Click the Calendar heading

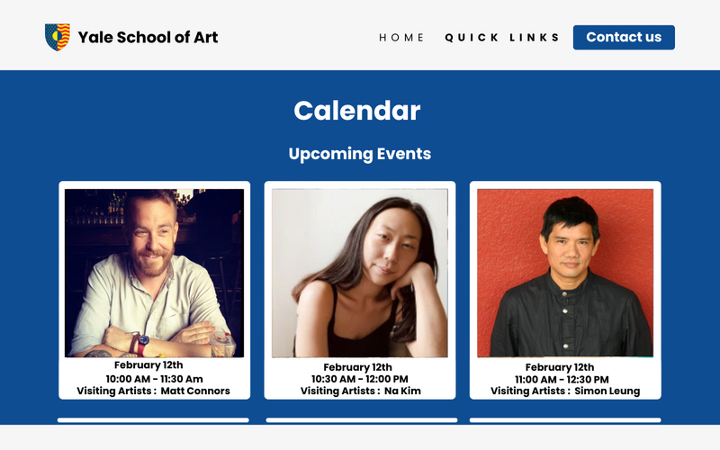[x=357, y=111]
